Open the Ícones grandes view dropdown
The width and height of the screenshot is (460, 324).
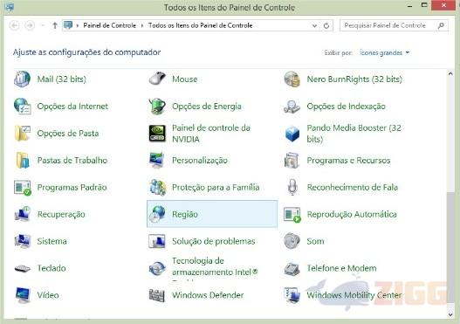pyautogui.click(x=384, y=52)
